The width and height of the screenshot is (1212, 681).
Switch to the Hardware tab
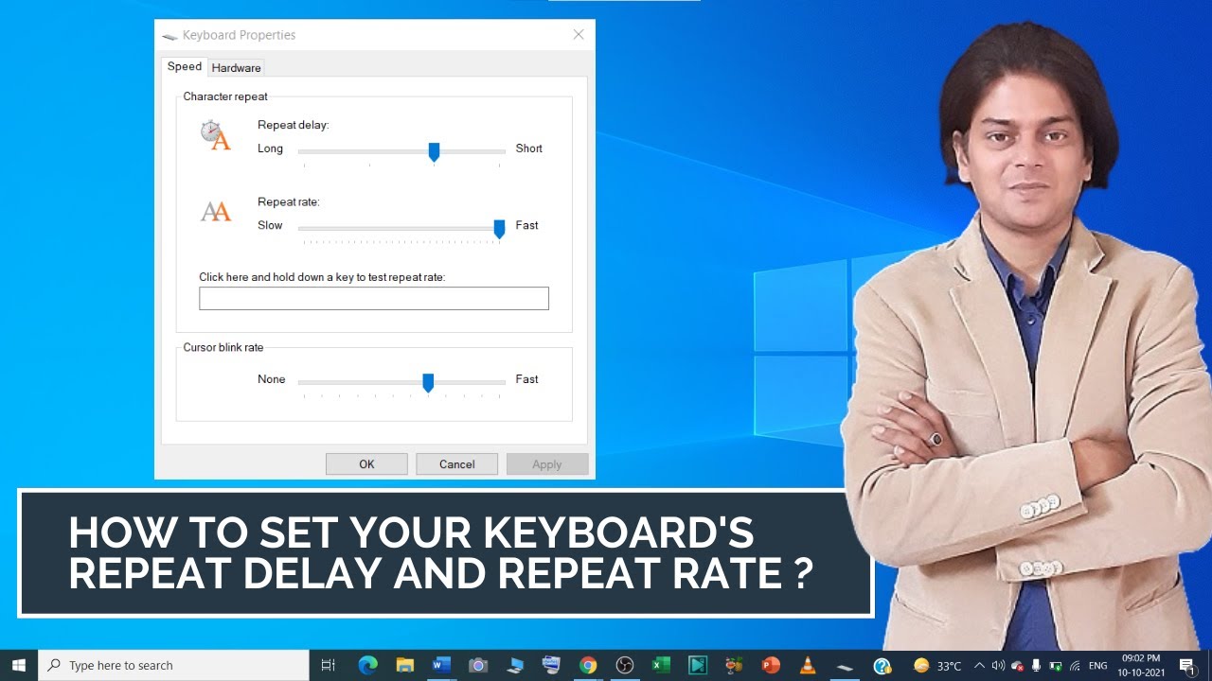click(236, 68)
